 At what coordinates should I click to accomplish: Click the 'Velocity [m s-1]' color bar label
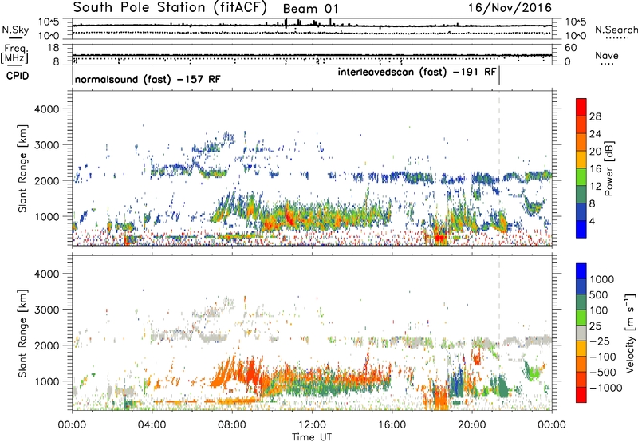(x=629, y=333)
